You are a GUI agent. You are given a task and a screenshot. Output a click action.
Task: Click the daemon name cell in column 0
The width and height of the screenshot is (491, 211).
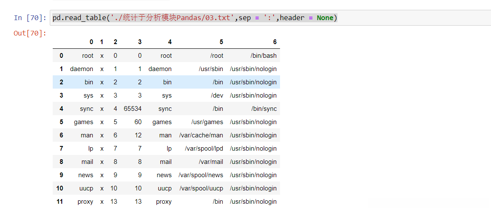(82, 69)
